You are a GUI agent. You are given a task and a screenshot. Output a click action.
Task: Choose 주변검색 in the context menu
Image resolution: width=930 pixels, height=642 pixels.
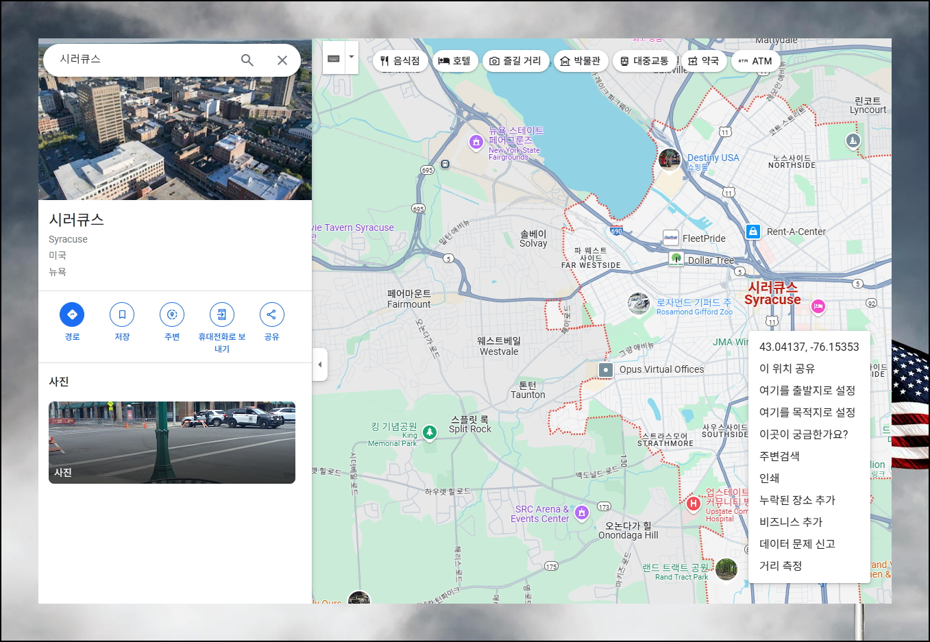coord(809,456)
